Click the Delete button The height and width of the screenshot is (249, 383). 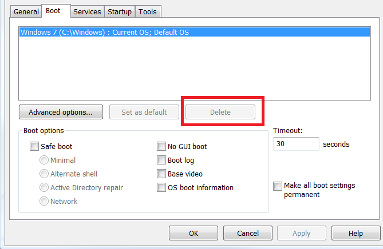(x=220, y=112)
